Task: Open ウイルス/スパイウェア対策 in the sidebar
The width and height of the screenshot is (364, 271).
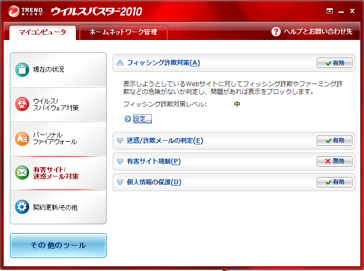Action: (58, 104)
